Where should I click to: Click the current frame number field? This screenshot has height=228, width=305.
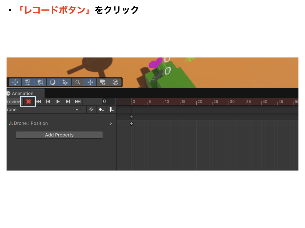point(108,102)
